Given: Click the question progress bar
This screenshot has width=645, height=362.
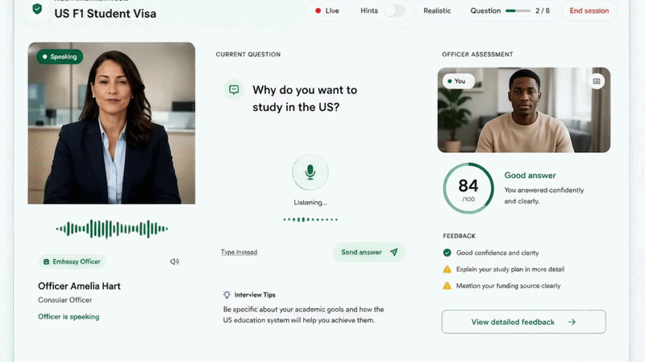Looking at the screenshot, I should [518, 10].
